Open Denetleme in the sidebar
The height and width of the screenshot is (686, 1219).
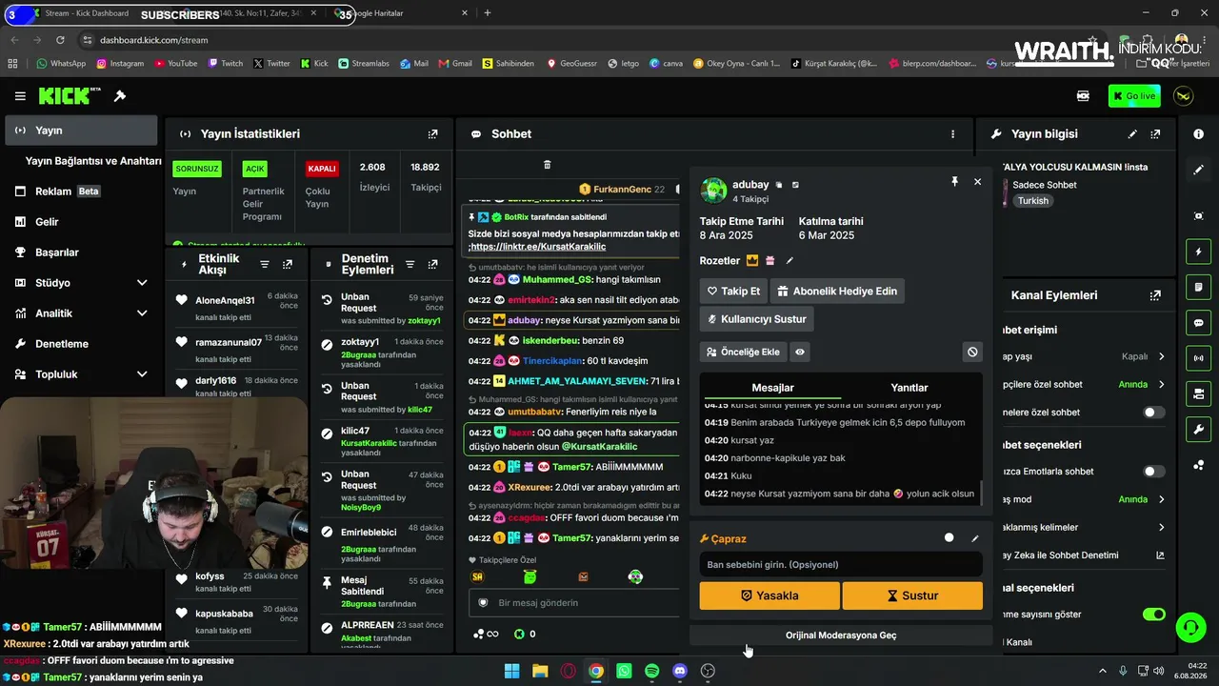tap(82, 344)
